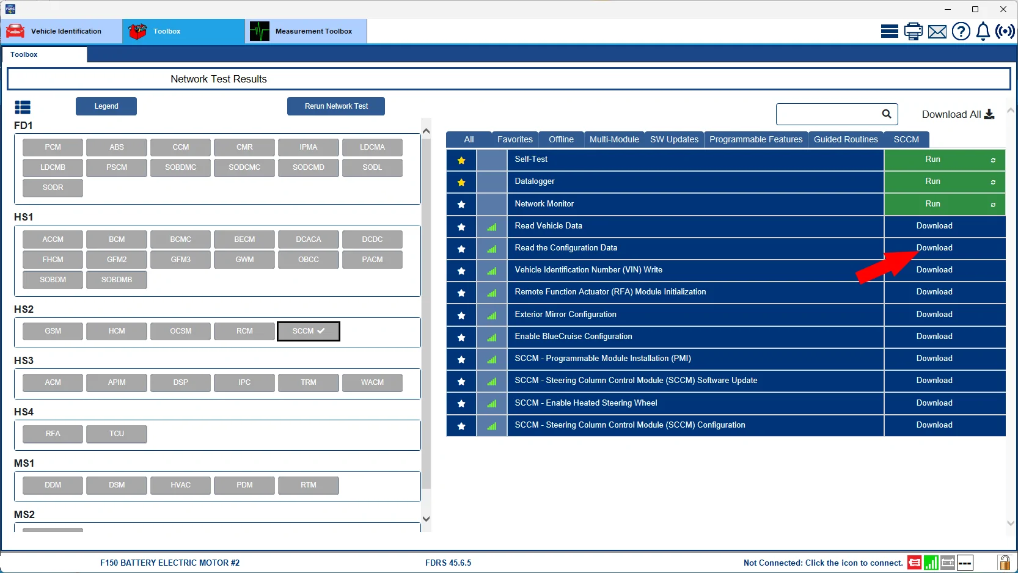
Task: Select the BCM module in HS1
Action: pos(117,239)
